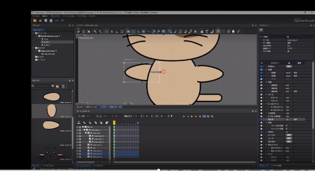
Task: Zoom in the timeline
Action: (x=208, y=116)
